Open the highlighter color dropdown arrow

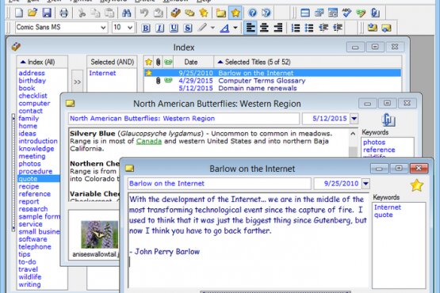212,28
